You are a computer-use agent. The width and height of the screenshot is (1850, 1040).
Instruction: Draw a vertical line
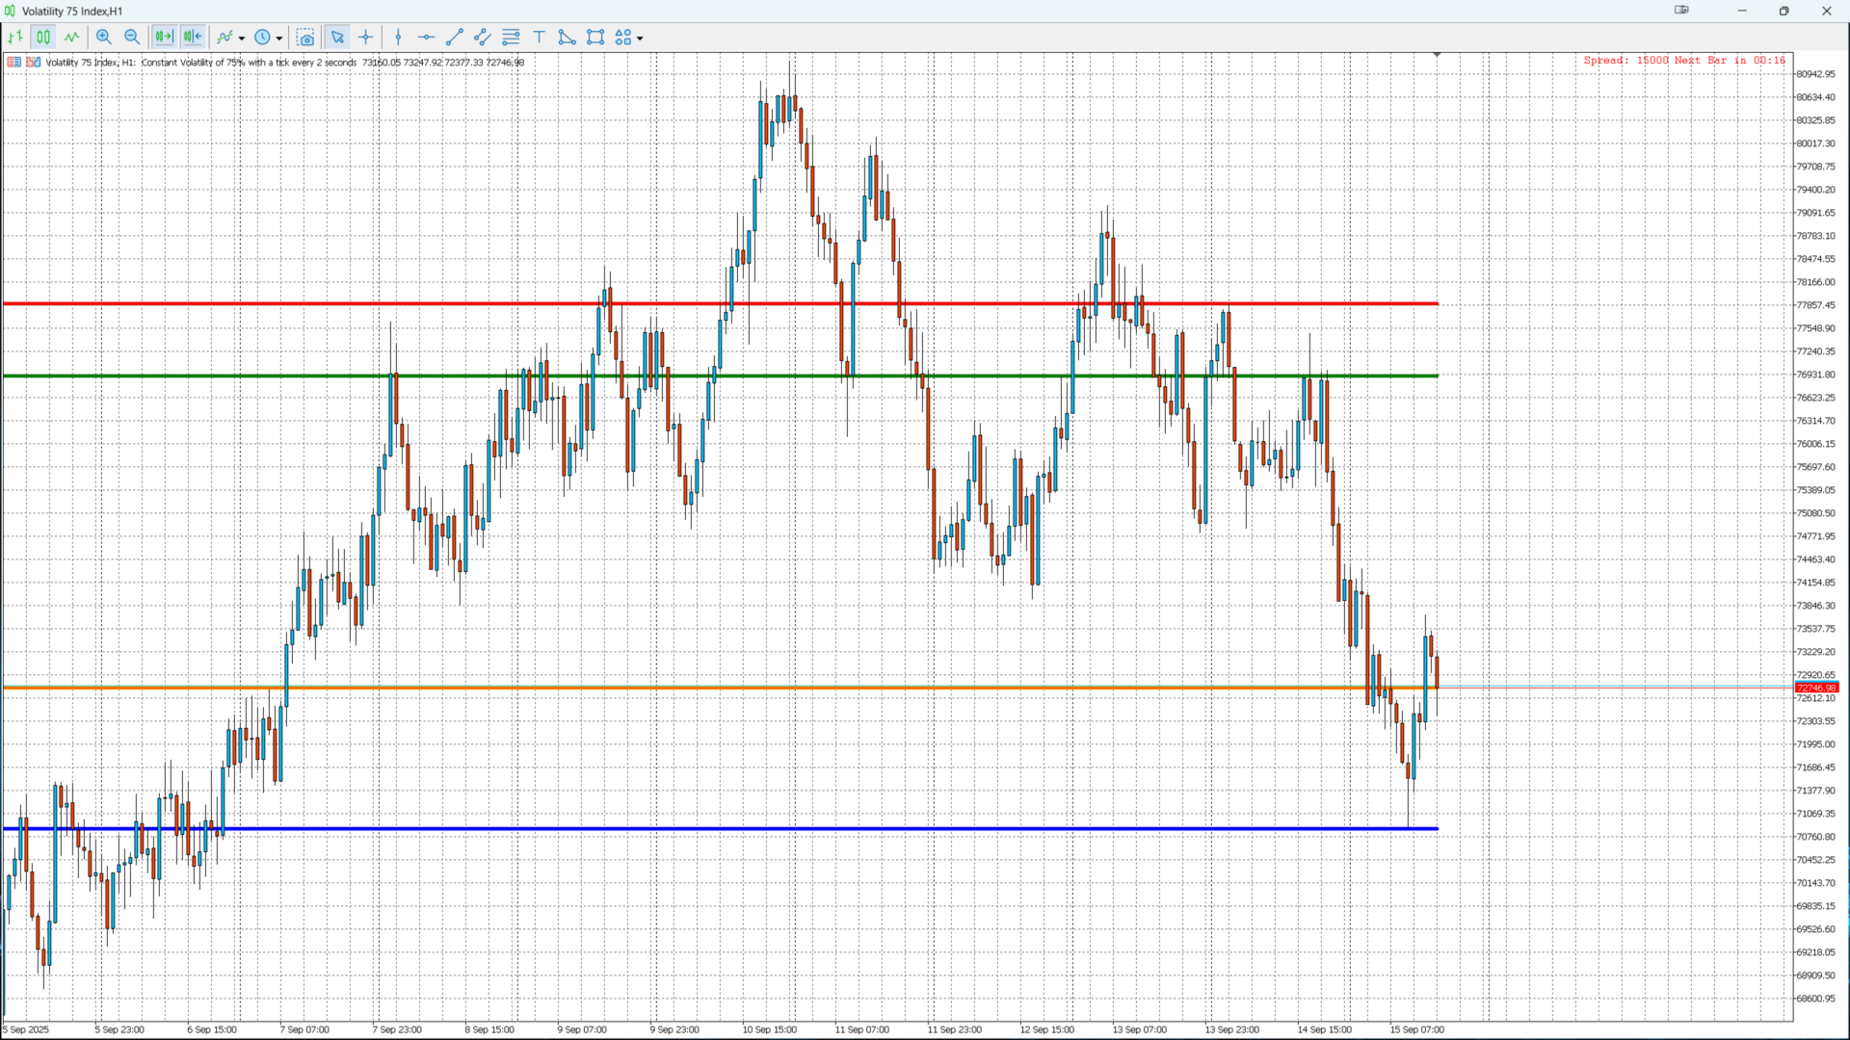point(398,38)
